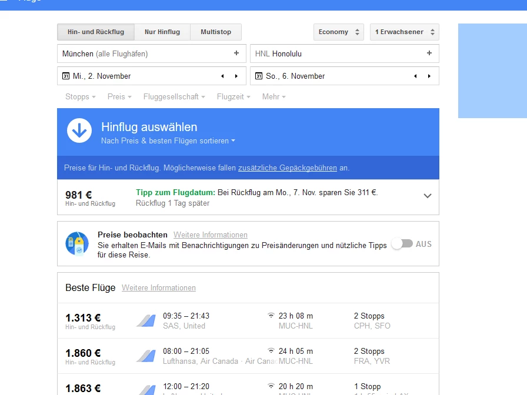
Task: Move return date one day later
Action: coord(429,76)
